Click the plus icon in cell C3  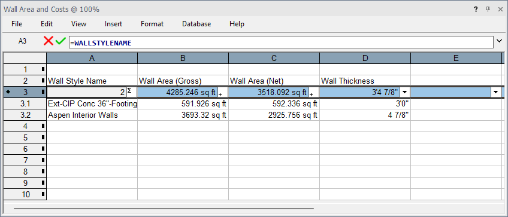pyautogui.click(x=312, y=95)
